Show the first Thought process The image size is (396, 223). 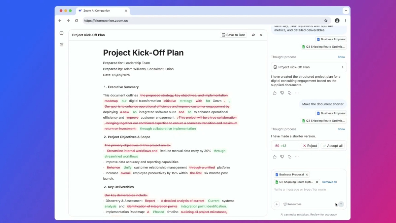(341, 57)
